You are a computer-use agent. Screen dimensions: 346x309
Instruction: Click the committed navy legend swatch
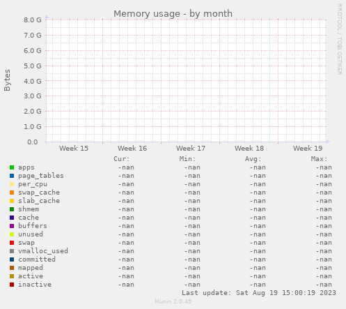point(12,259)
